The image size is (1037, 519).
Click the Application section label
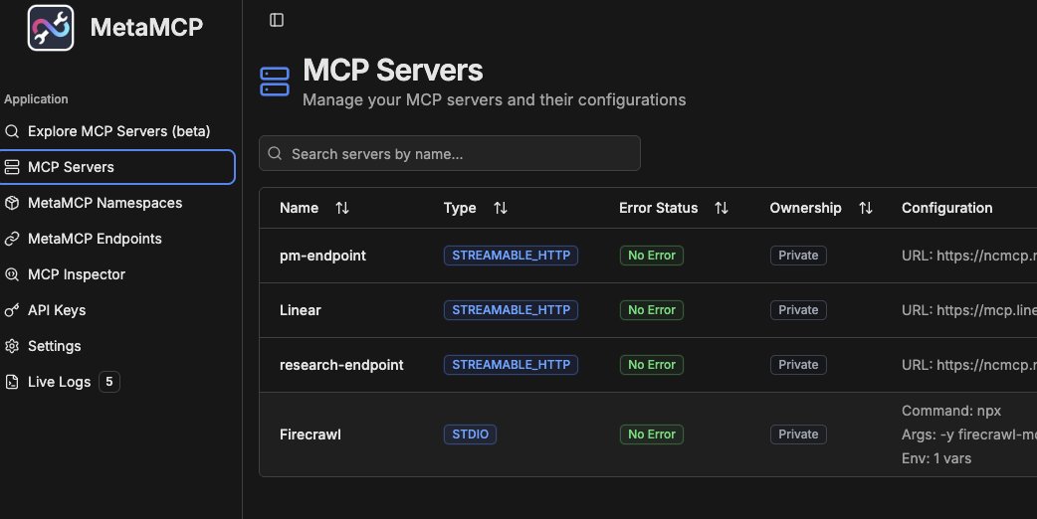coord(36,99)
